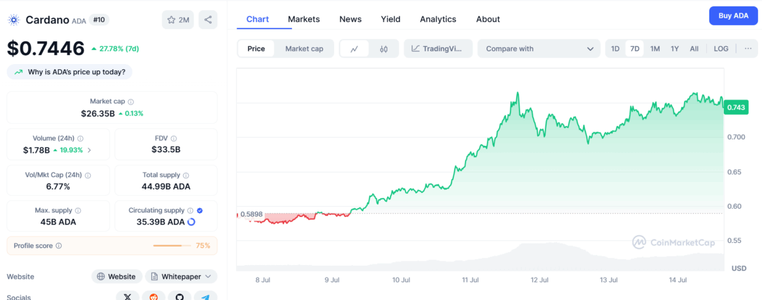The image size is (762, 300).
Task: Select the 1Y time range
Action: coord(675,49)
